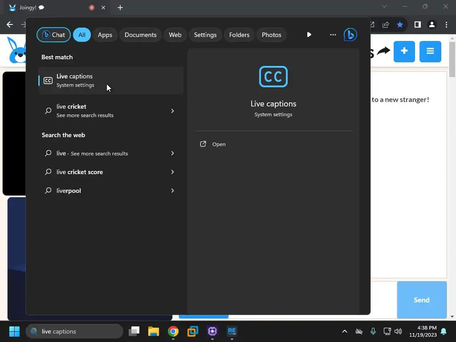Click the large CC Live captions icon
The image size is (456, 342).
point(273,77)
